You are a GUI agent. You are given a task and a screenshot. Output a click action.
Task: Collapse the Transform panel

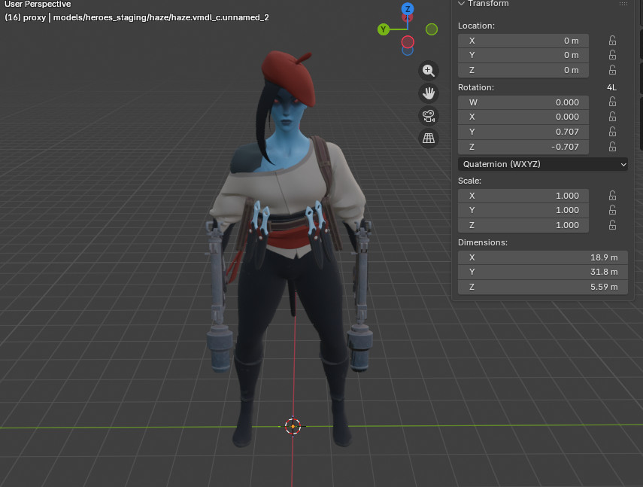(x=462, y=4)
